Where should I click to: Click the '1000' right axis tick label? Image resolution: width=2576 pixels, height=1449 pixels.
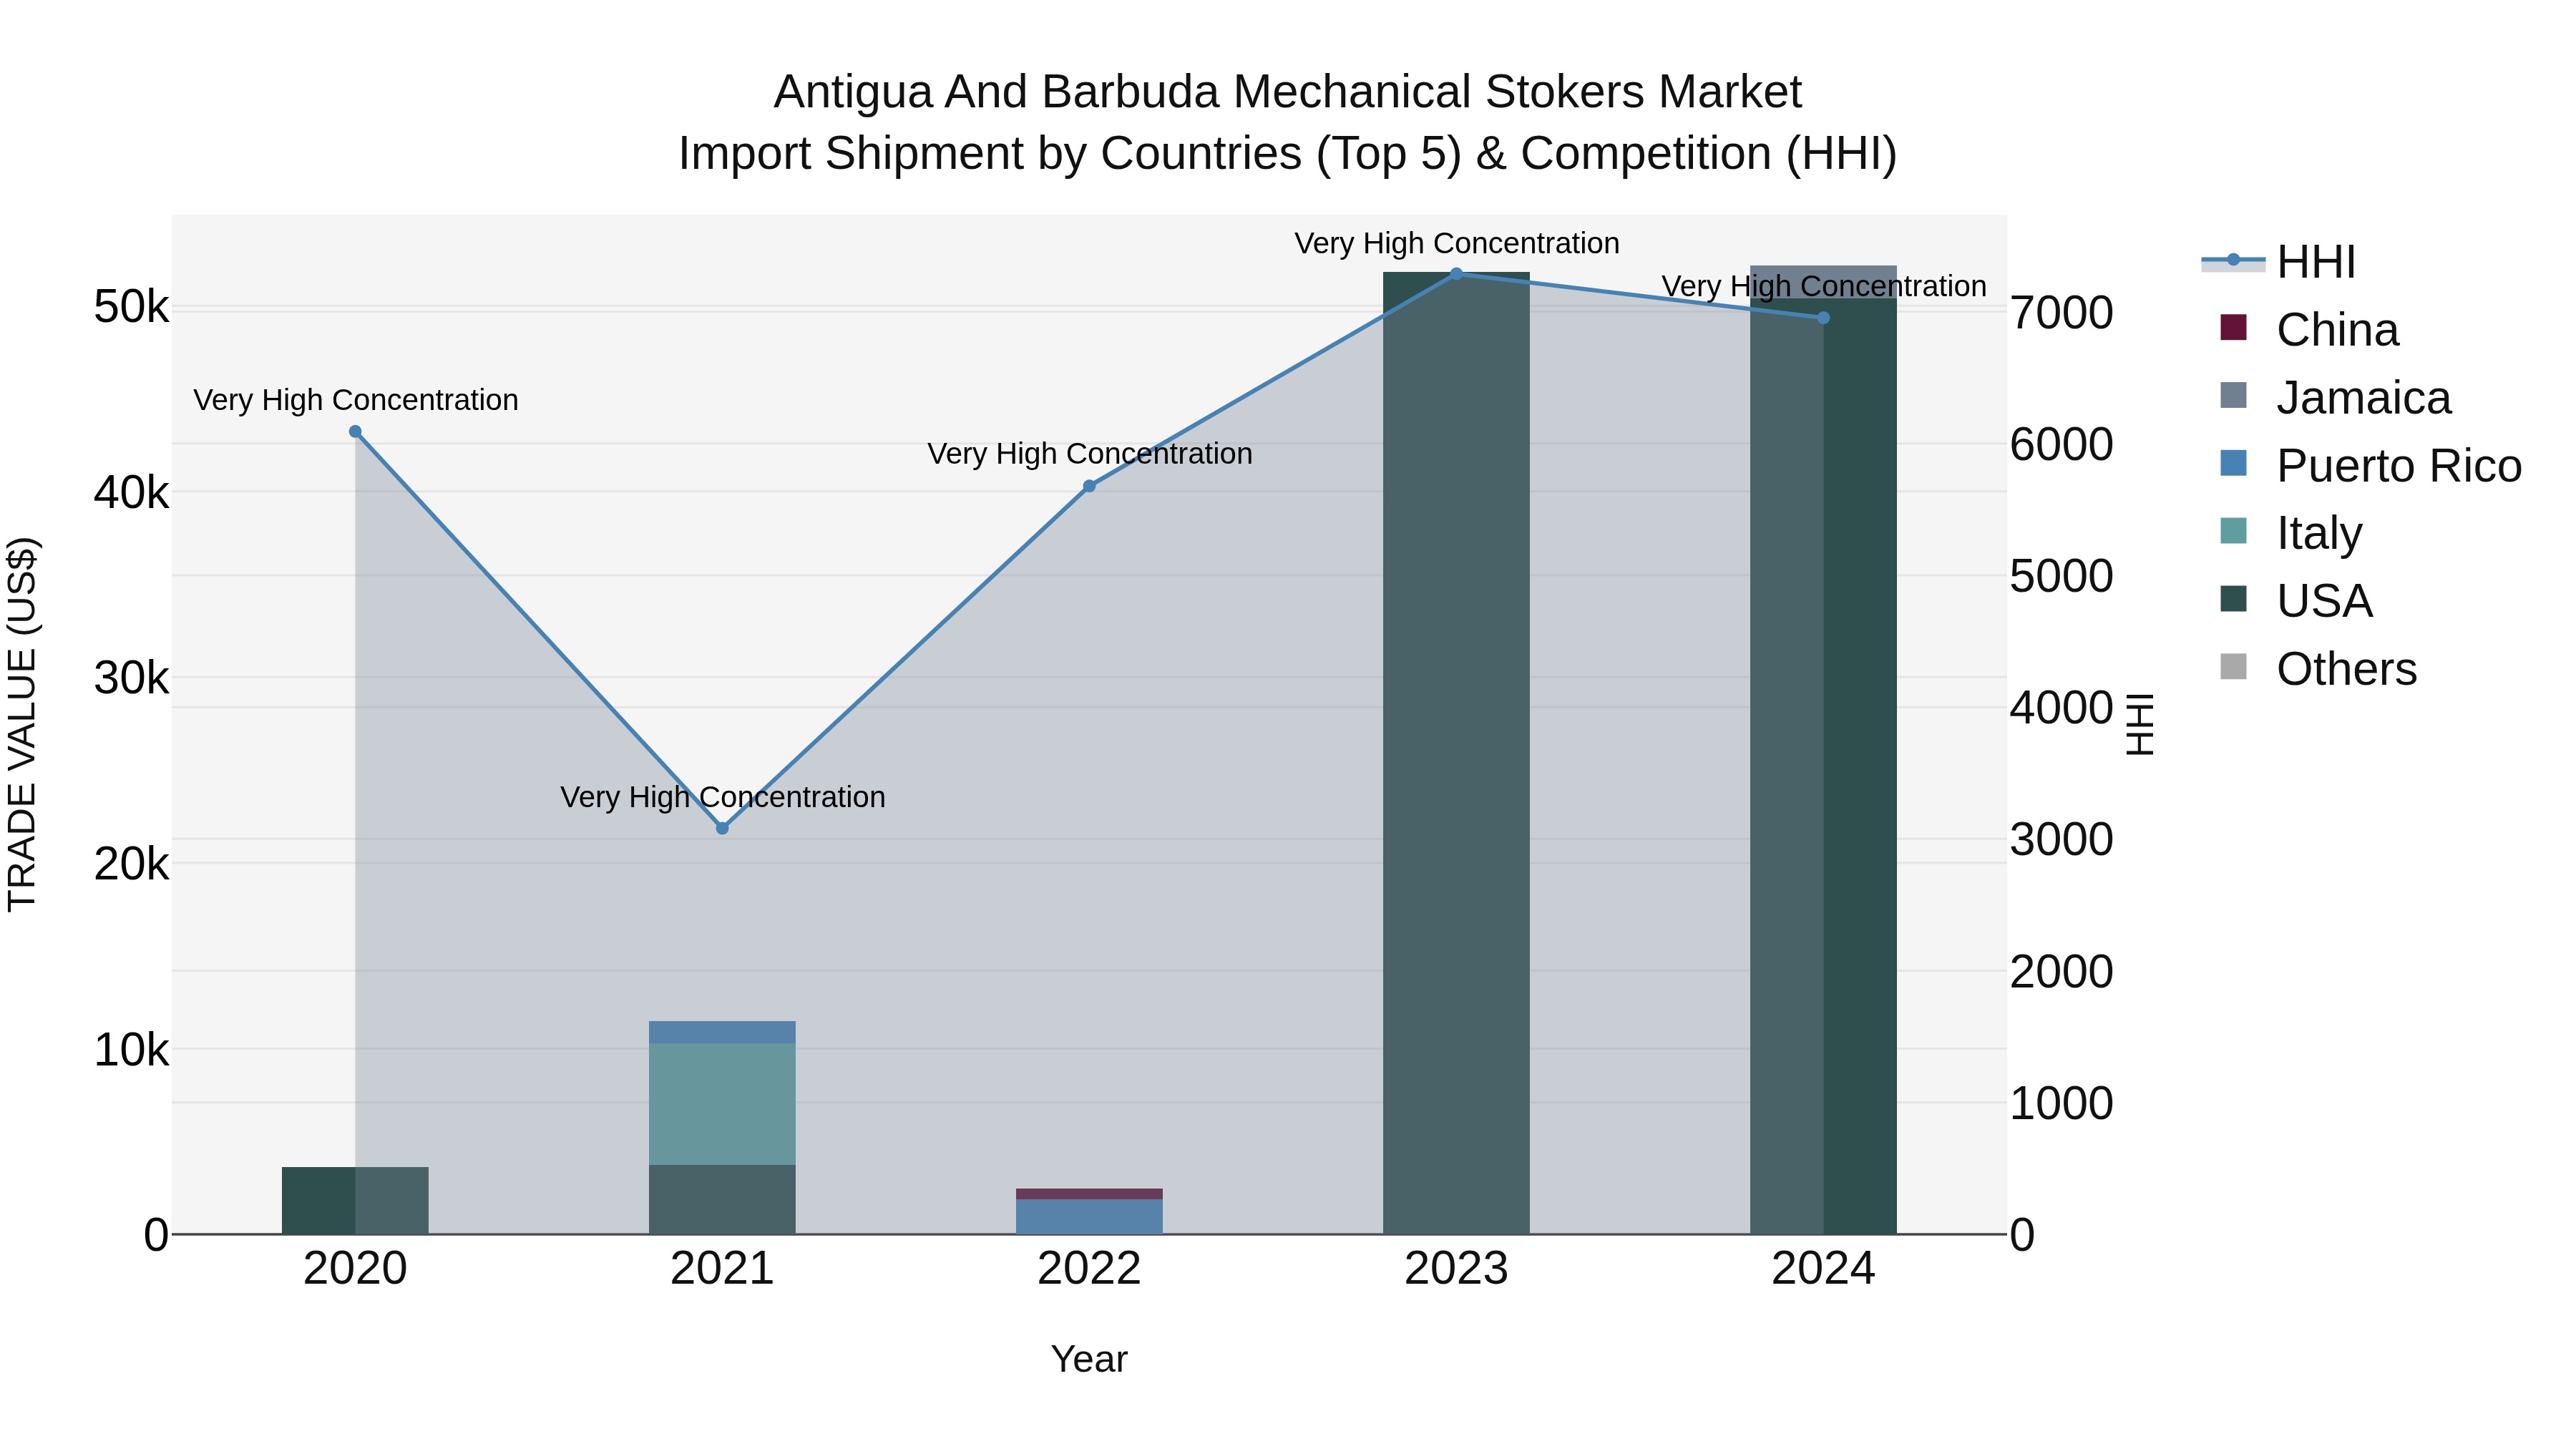2062,1104
